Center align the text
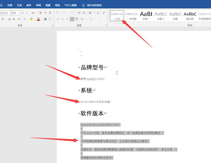Screen dimensions: 211x163 click(63, 19)
